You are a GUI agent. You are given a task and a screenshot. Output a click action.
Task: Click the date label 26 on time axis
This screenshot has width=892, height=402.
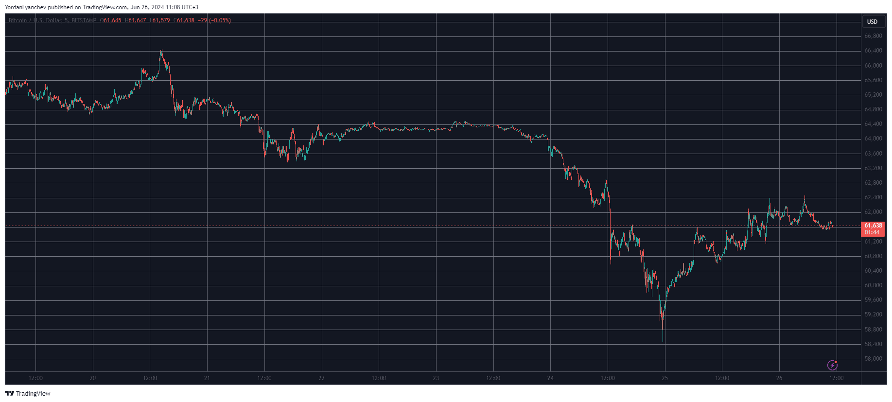pyautogui.click(x=779, y=378)
